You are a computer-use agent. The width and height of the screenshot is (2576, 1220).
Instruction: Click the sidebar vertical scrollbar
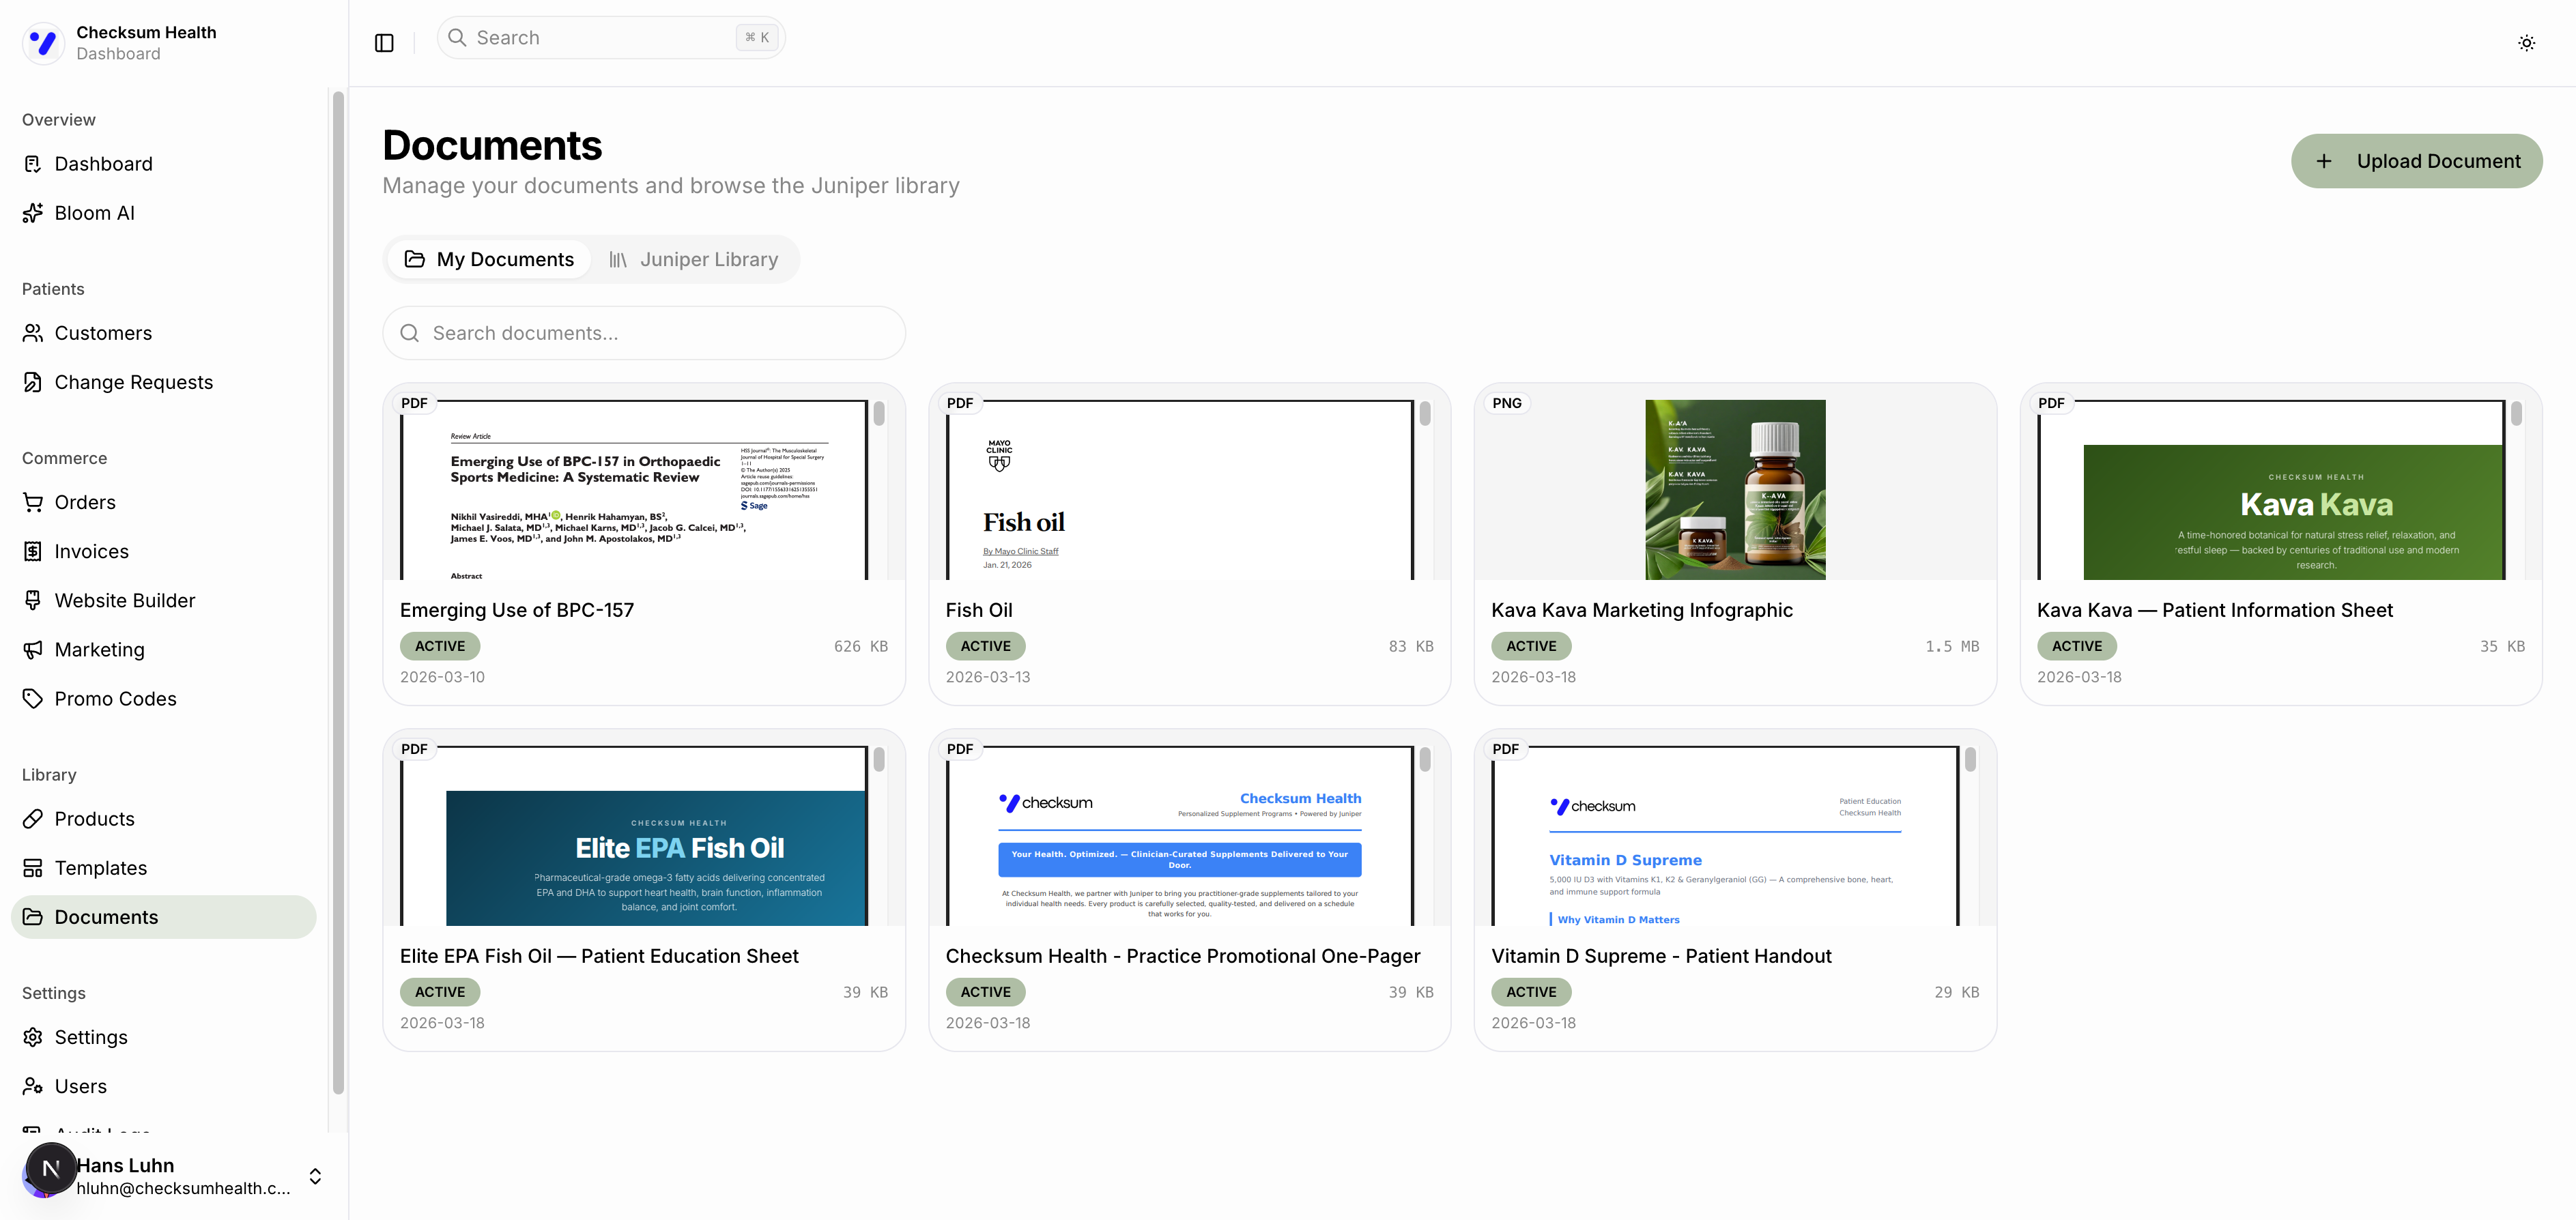[338, 593]
